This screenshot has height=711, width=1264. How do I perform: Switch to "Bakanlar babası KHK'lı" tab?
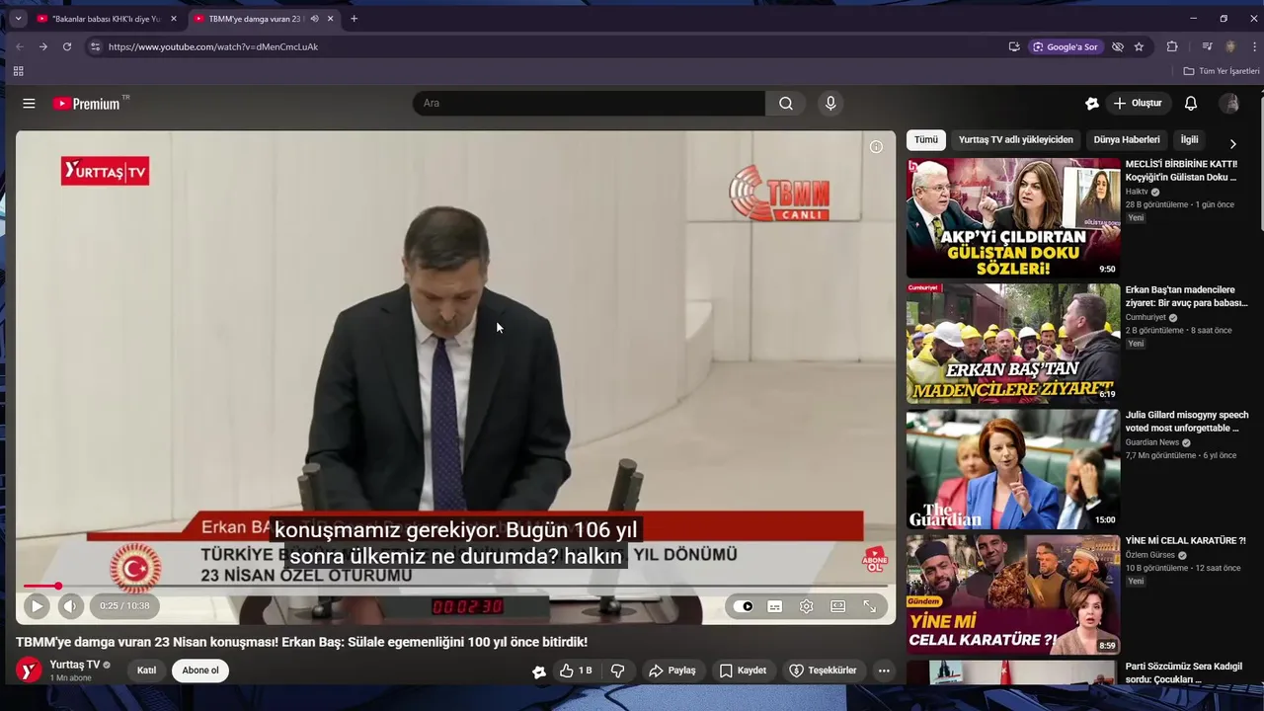[x=107, y=19]
